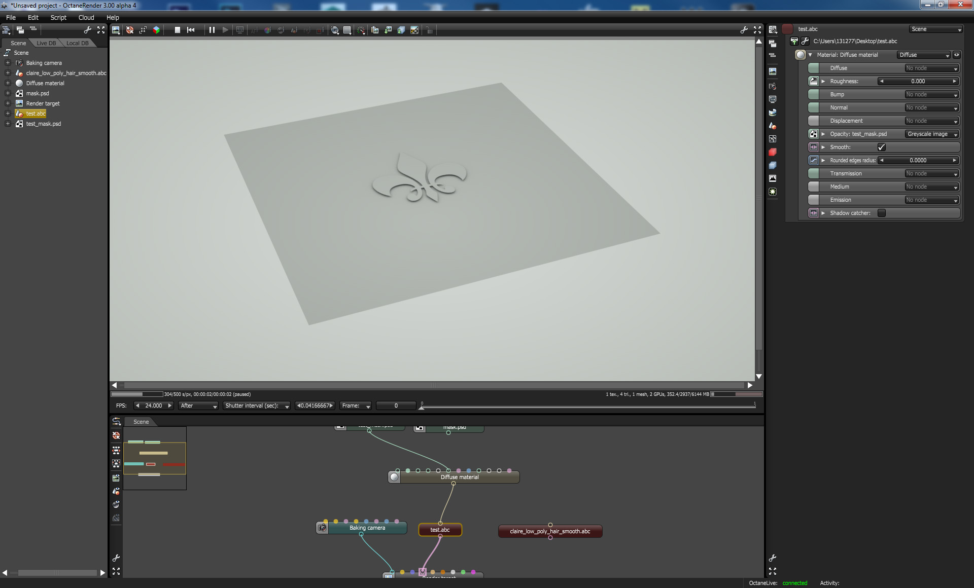The height and width of the screenshot is (588, 974).
Task: Click the lock viewport icon
Action: coord(429,30)
